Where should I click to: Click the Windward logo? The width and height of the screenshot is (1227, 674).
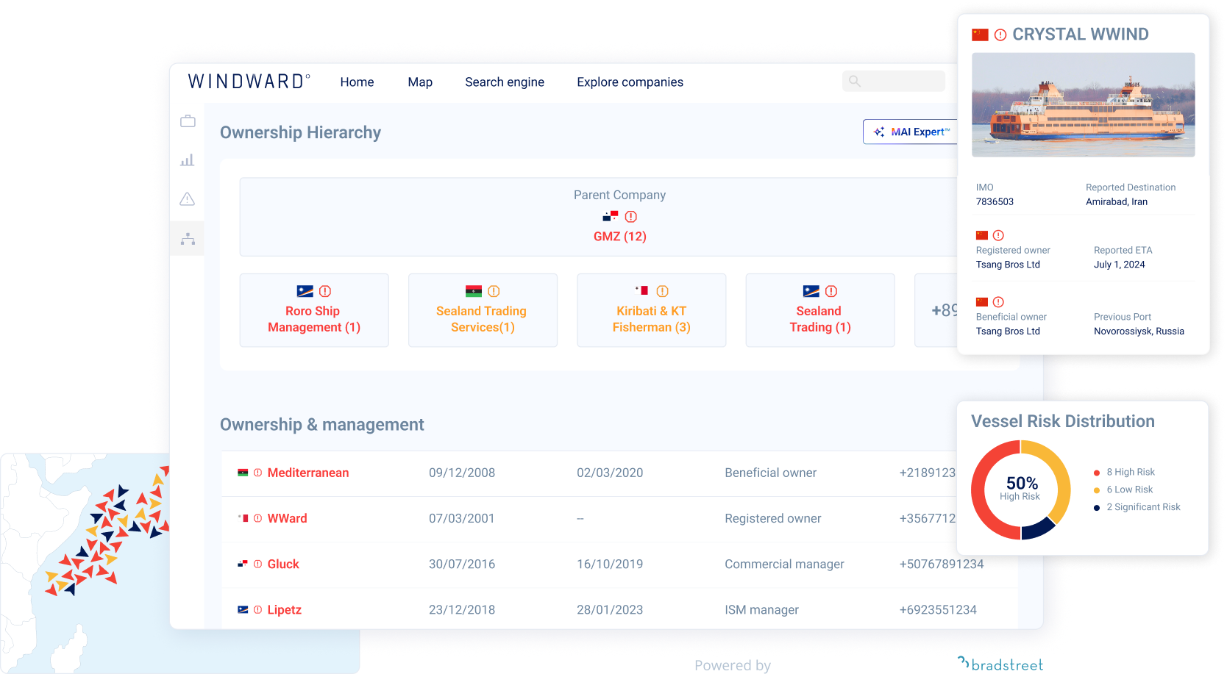(x=249, y=82)
